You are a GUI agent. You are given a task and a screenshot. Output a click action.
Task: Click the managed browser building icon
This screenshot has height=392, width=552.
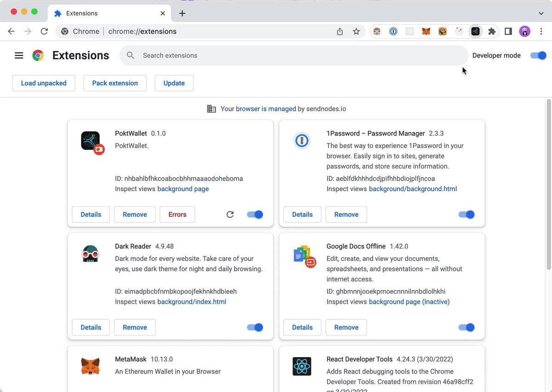click(211, 109)
